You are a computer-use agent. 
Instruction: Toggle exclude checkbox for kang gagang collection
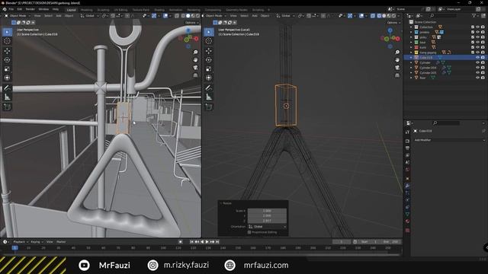coord(473,53)
